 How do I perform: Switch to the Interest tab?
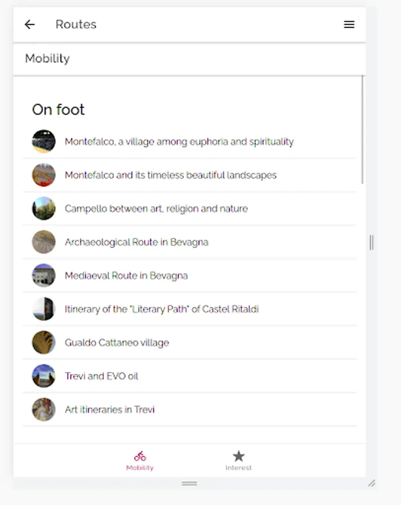click(x=238, y=461)
